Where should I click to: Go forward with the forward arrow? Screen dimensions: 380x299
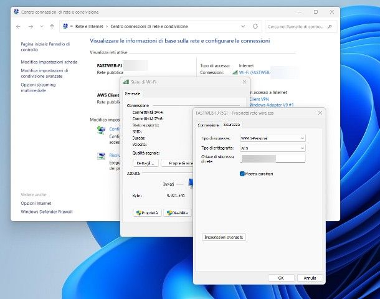point(31,27)
